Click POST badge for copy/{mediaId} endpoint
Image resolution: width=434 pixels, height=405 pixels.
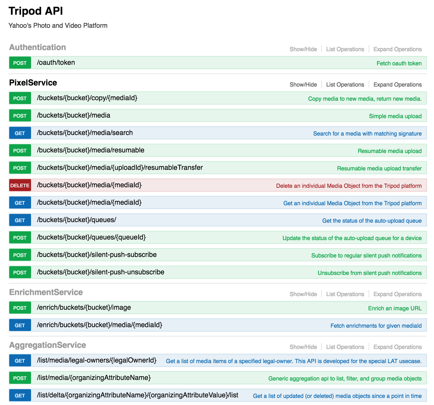coord(20,98)
